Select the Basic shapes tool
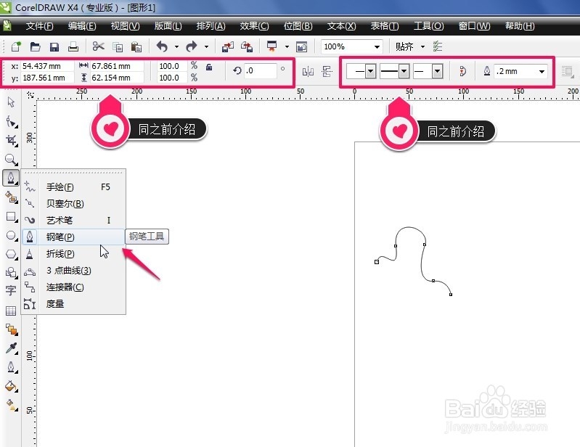 click(x=11, y=273)
